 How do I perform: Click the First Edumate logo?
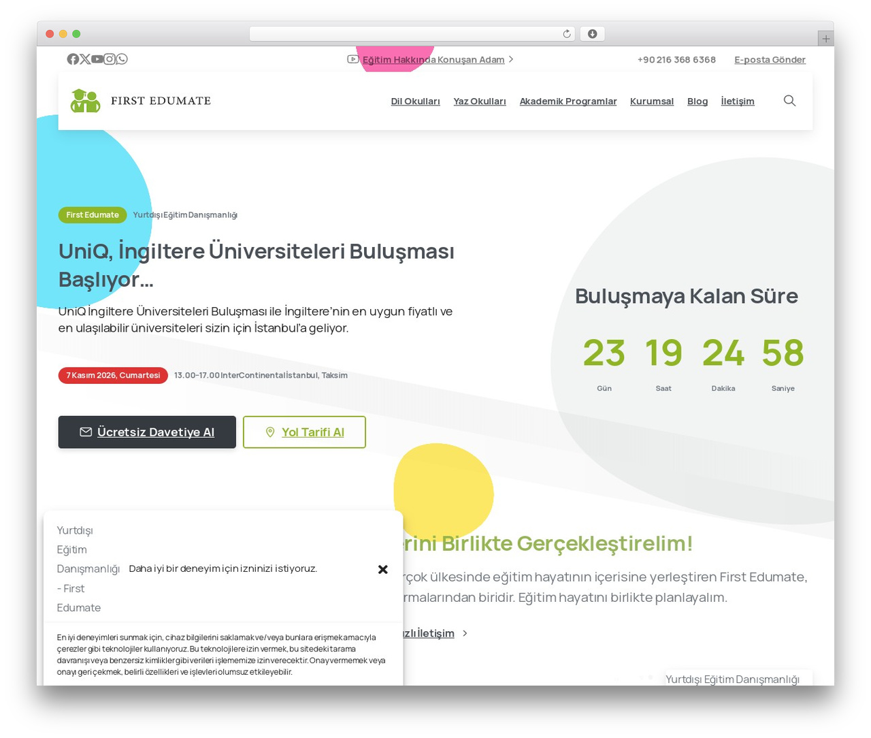coord(141,101)
